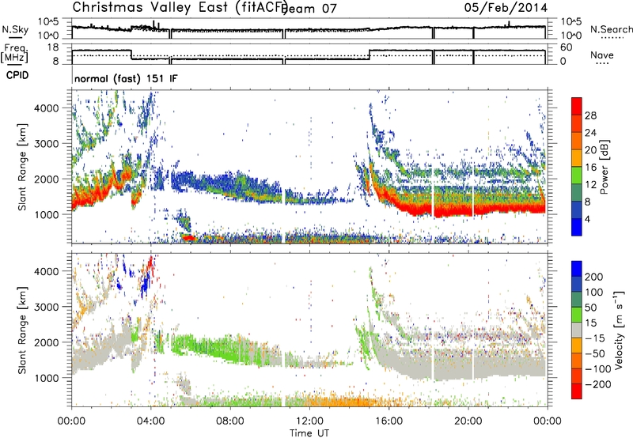Click the "04:00" time tick label
Viewport: 633px width, 438px height.
tap(151, 421)
